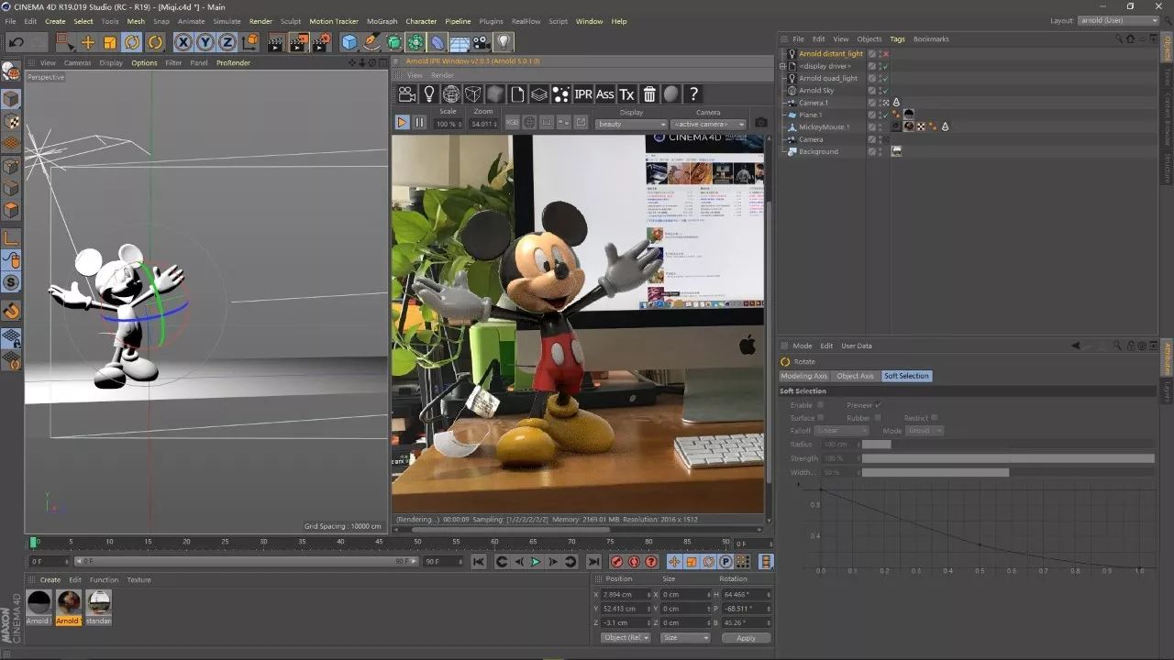Select the Rotate tool in main toolbar

point(132,42)
